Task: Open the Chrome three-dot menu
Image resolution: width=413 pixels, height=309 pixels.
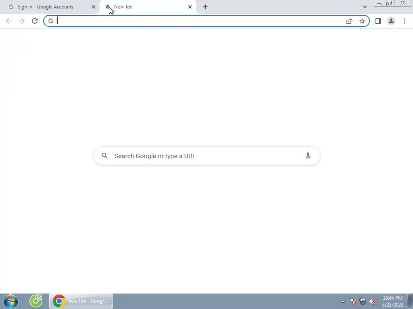Action: coord(404,21)
